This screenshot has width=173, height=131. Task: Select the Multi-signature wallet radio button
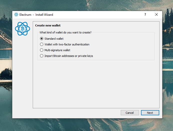[x=42, y=50]
